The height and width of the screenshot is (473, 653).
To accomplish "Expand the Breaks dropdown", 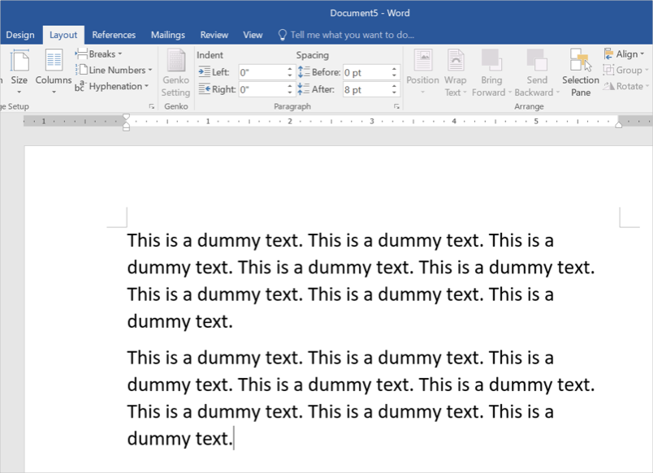I will click(100, 54).
